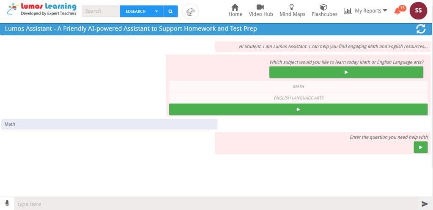Click the microphone voice input icon
The height and width of the screenshot is (210, 433).
point(7,203)
